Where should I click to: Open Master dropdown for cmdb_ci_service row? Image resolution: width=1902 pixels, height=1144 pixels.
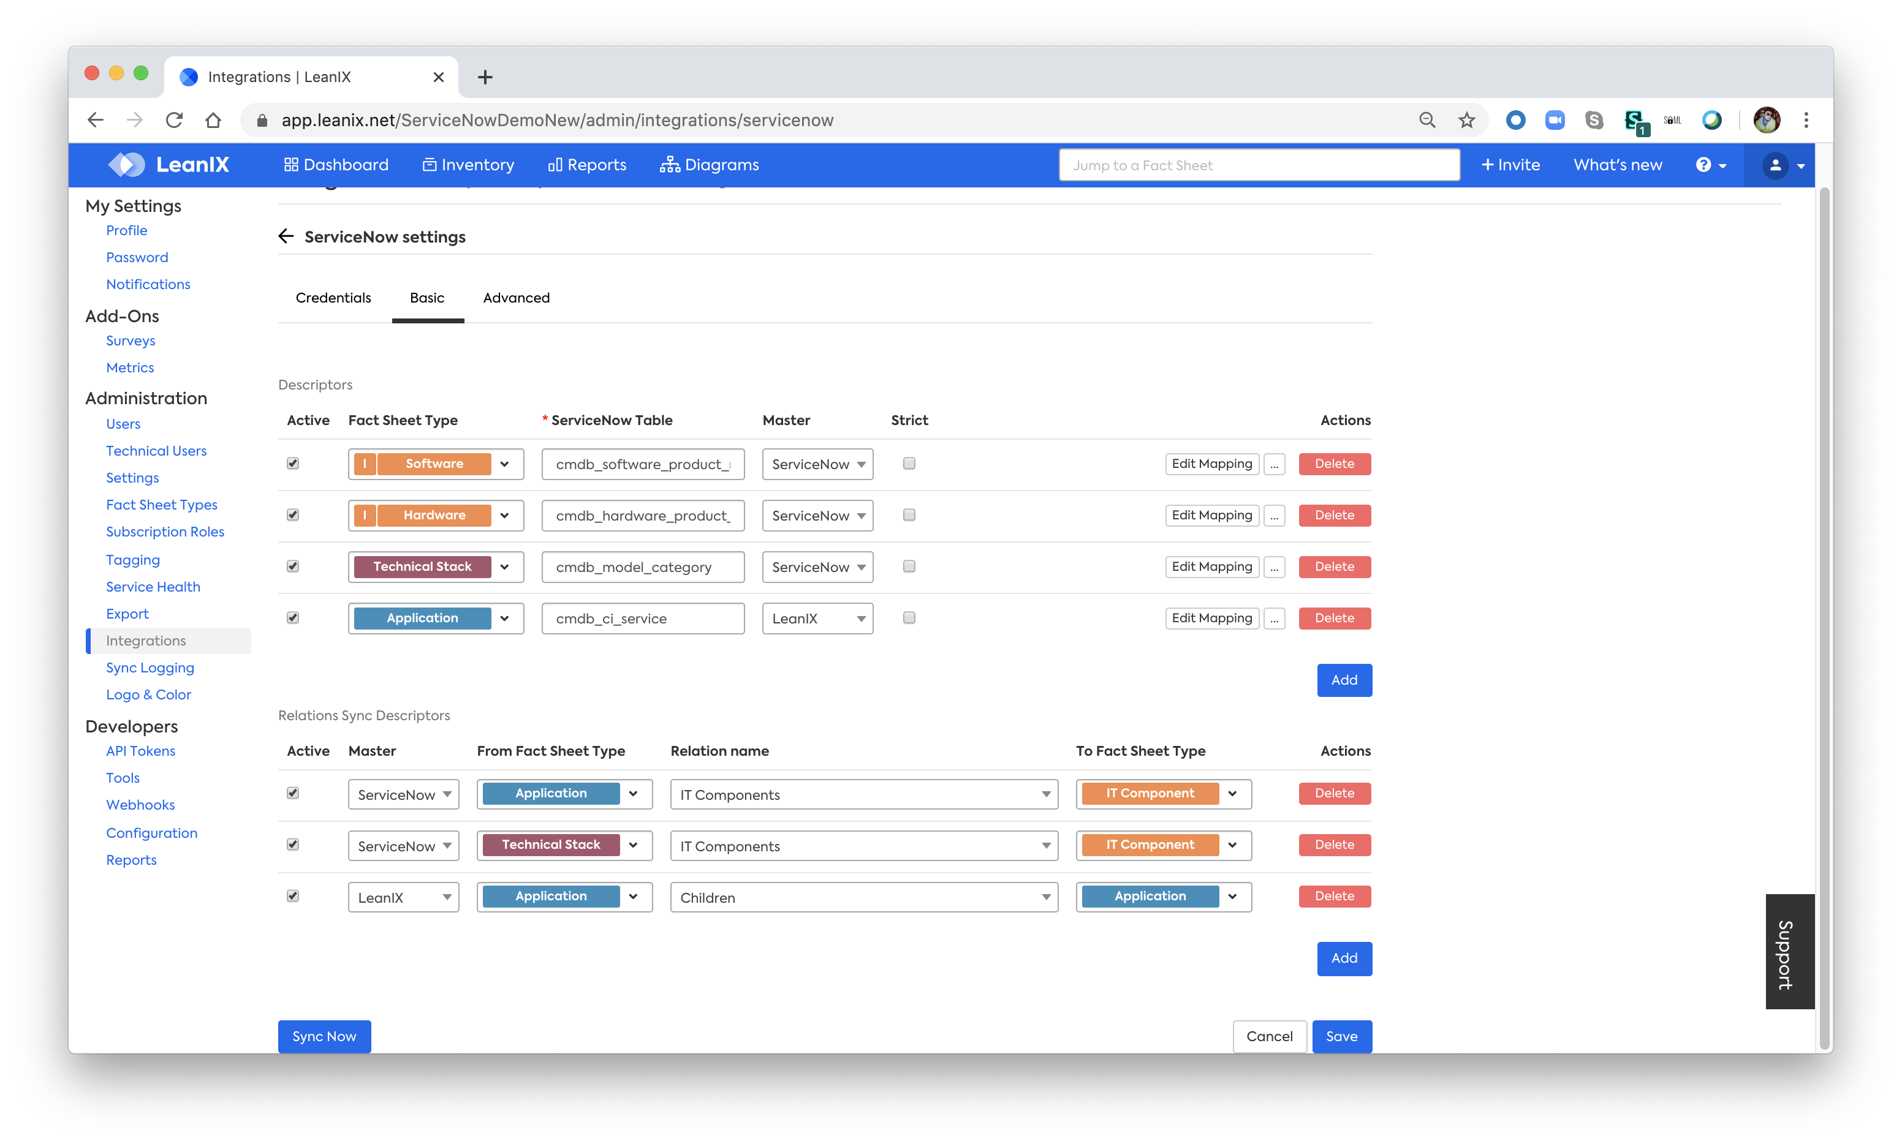click(817, 619)
